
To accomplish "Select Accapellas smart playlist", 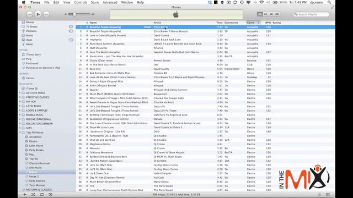I will [x=35, y=137].
